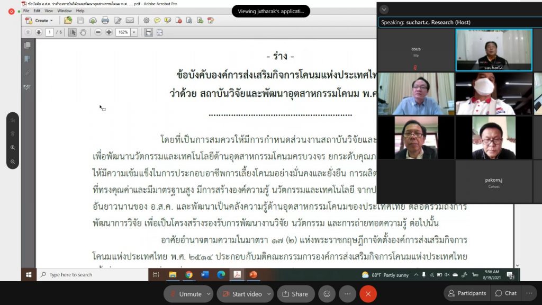
Task: Open the Window menu
Action: tap(65, 11)
